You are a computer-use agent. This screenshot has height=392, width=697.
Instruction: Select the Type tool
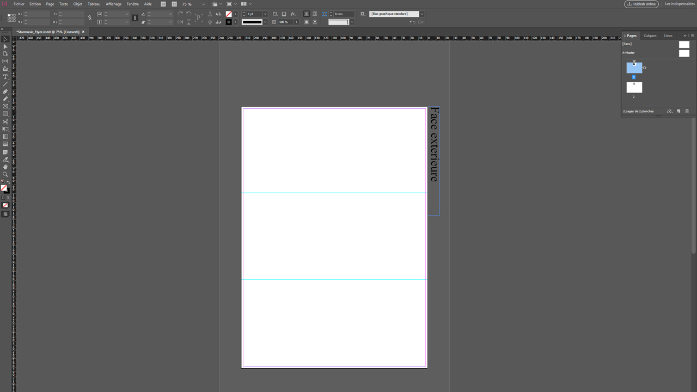click(x=5, y=77)
